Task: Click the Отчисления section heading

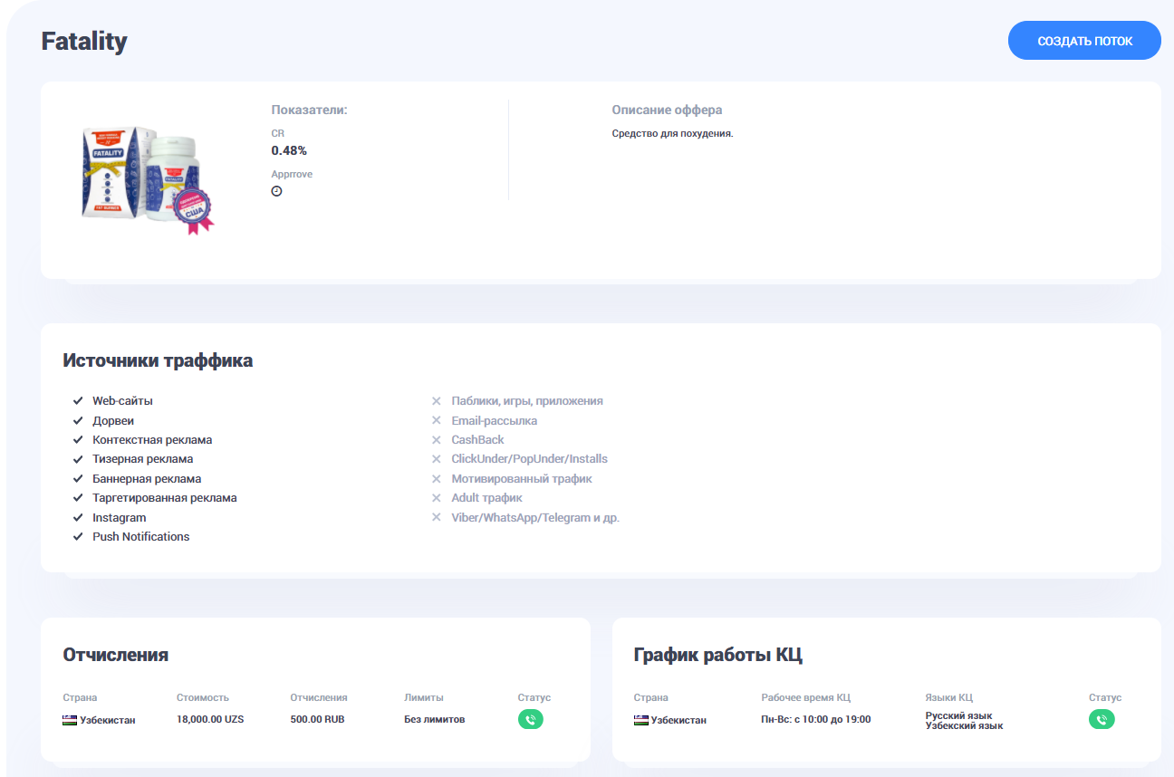Action: (x=115, y=655)
